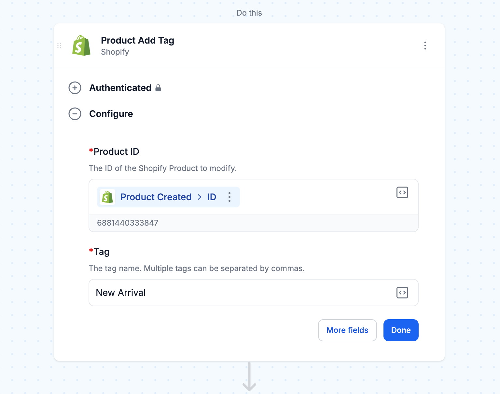Open options menu on Product Created ID chip
The height and width of the screenshot is (394, 500).
(229, 197)
